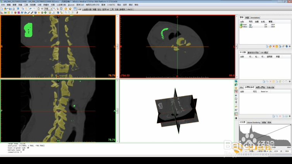Open the 编辑 menu

point(9,5)
